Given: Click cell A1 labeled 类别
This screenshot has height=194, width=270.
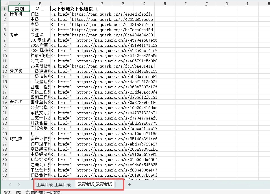Looking at the screenshot, I should click(19, 9).
